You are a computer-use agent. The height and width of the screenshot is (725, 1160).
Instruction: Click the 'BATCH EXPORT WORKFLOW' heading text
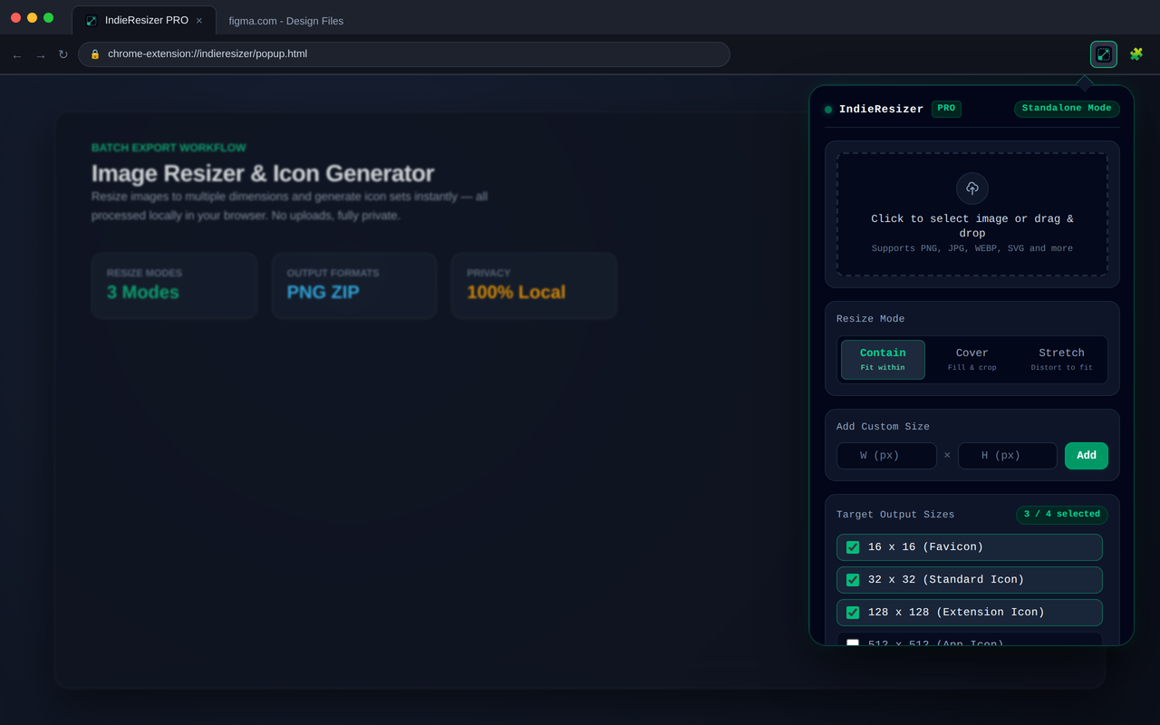[x=169, y=148]
